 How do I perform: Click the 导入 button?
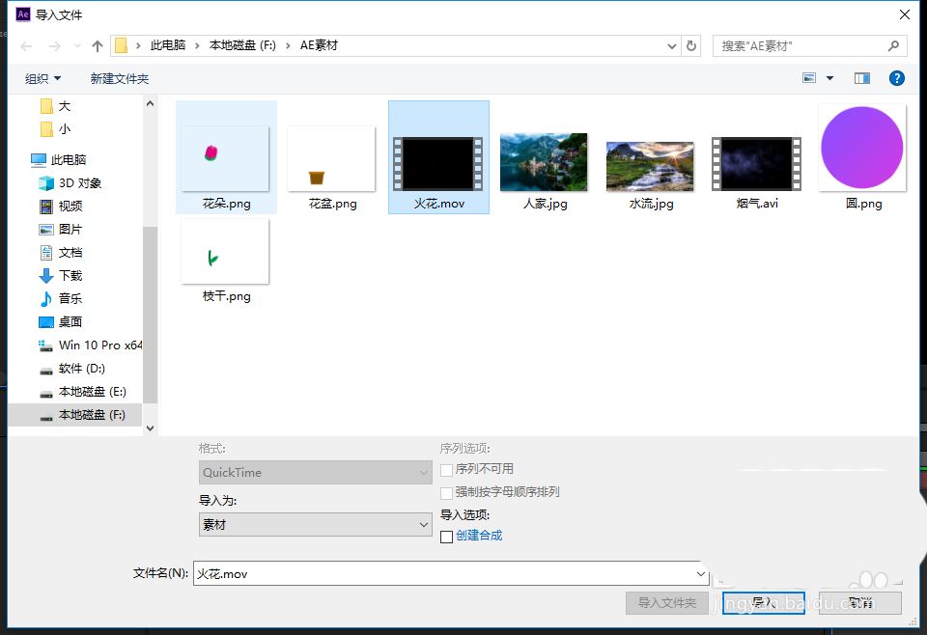pyautogui.click(x=763, y=603)
